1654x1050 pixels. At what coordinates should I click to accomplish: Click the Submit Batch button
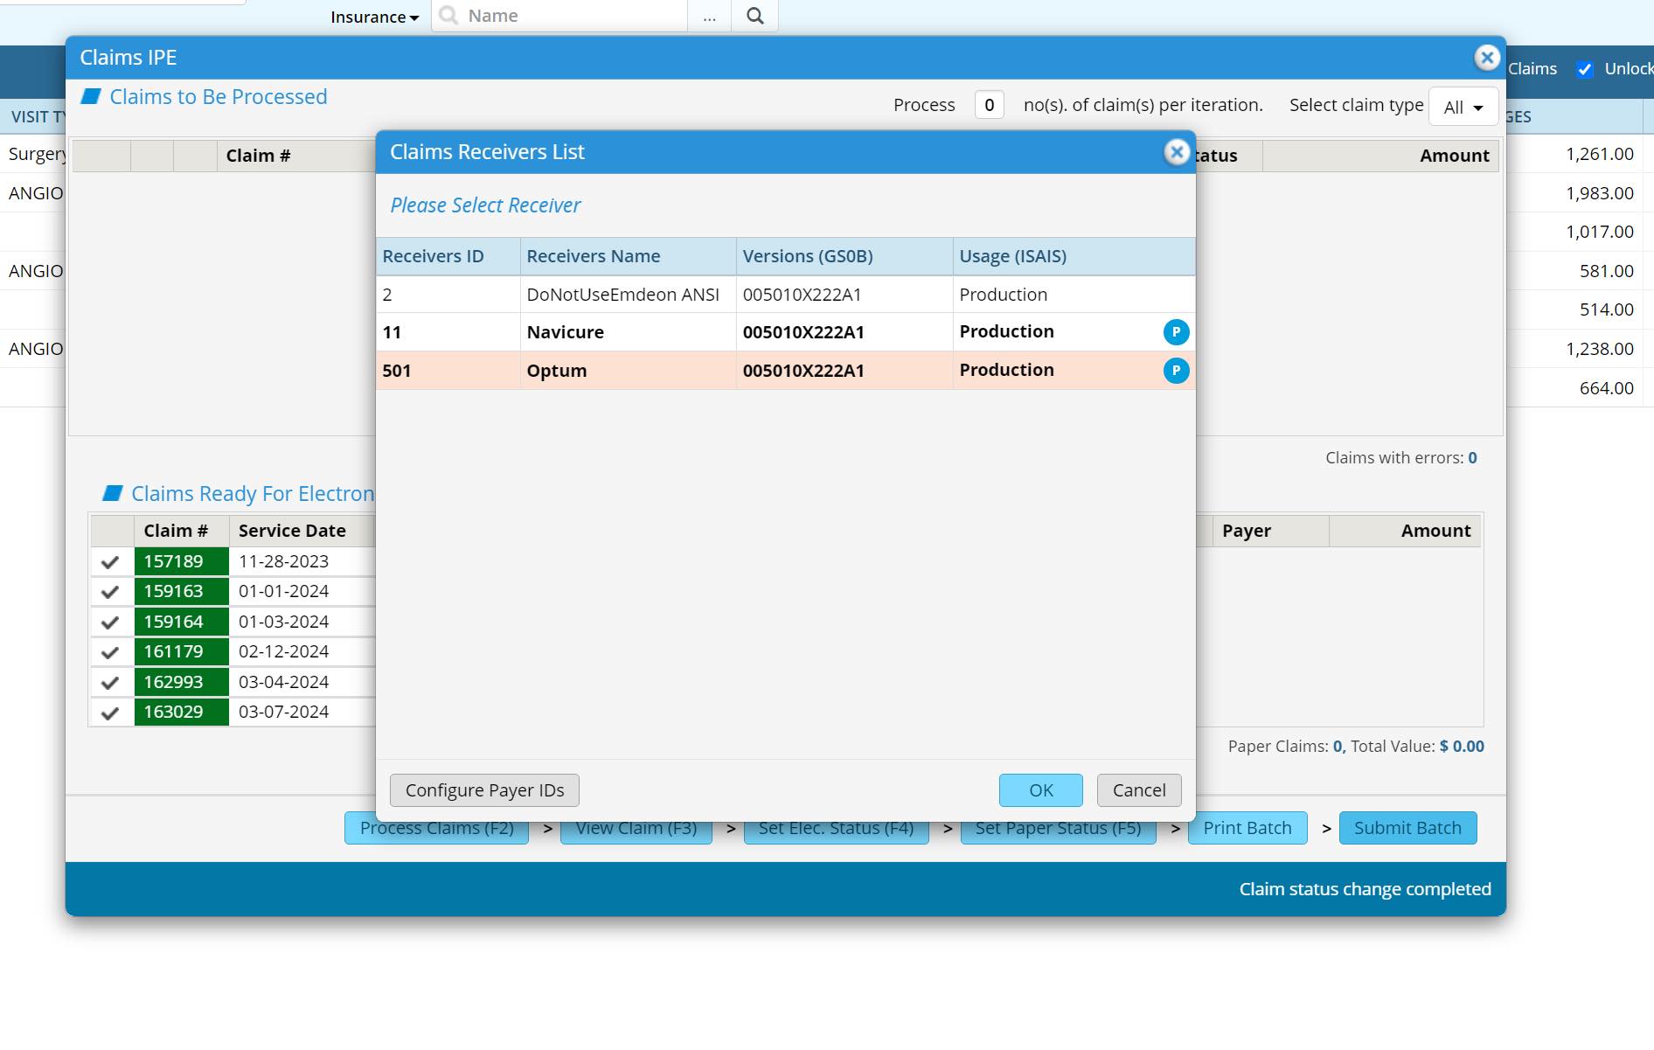click(x=1407, y=828)
